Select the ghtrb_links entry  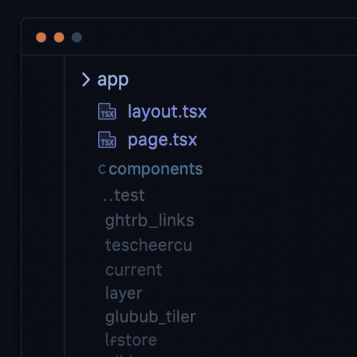pos(150,221)
